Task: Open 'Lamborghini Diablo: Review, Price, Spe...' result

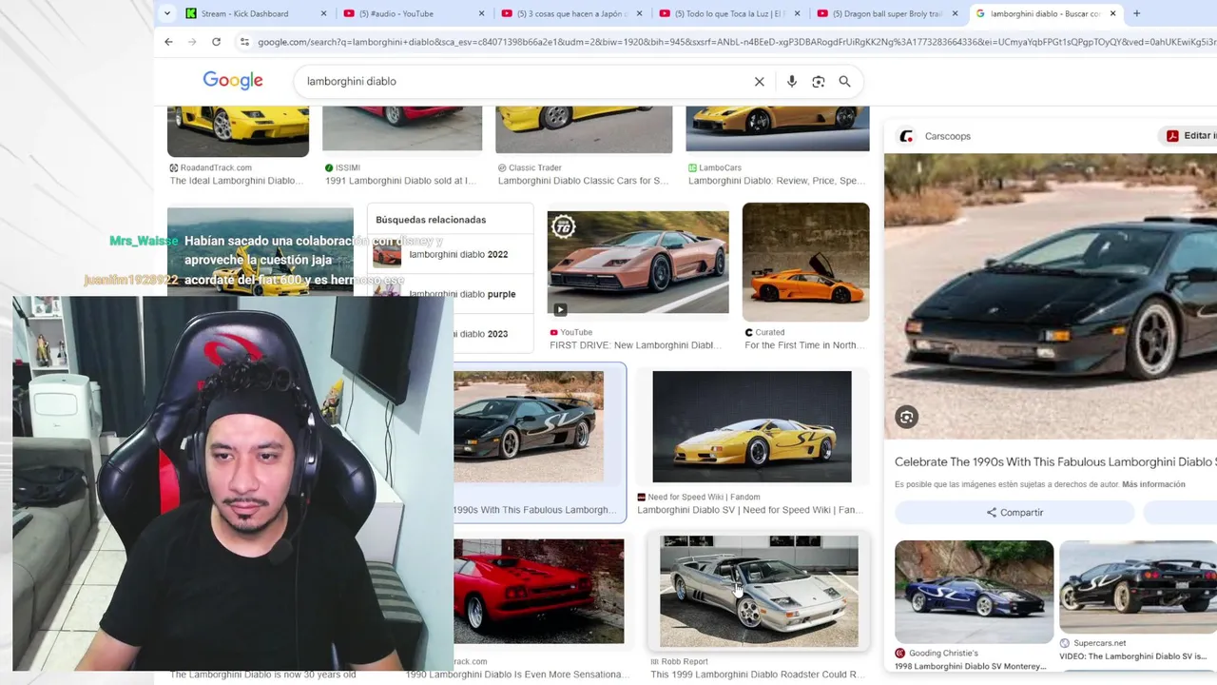Action: pyautogui.click(x=777, y=181)
